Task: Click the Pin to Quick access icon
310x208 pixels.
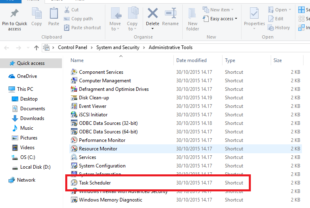Action: pyautogui.click(x=15, y=13)
